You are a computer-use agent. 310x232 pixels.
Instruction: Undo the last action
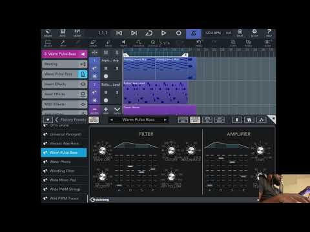[x=199, y=43]
